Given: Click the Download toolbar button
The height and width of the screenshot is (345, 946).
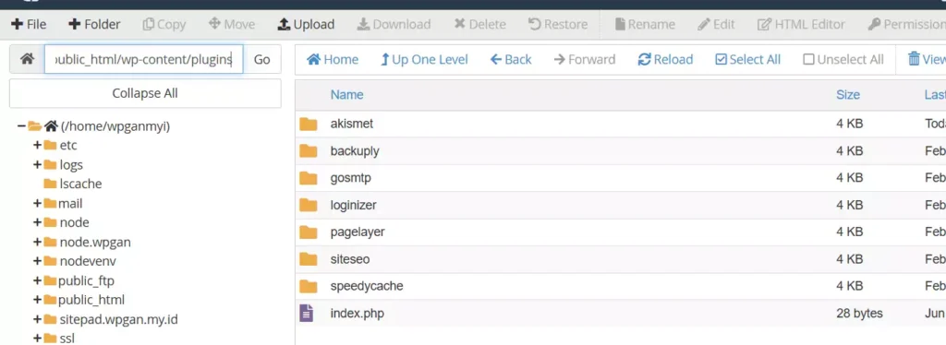Looking at the screenshot, I should (x=394, y=24).
